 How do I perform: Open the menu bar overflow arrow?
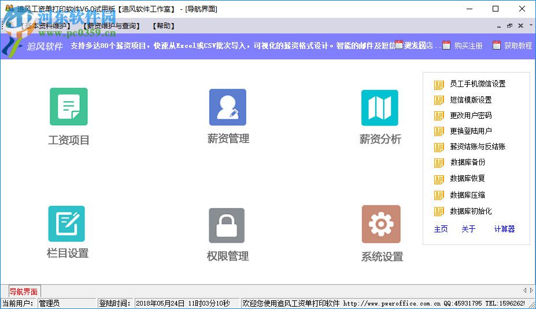pos(531,25)
